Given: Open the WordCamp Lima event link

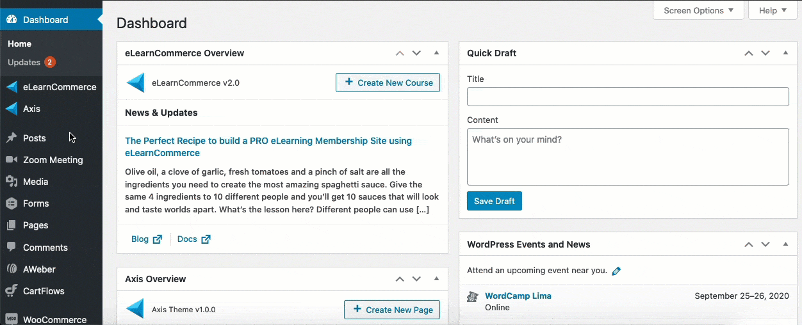Looking at the screenshot, I should [518, 296].
